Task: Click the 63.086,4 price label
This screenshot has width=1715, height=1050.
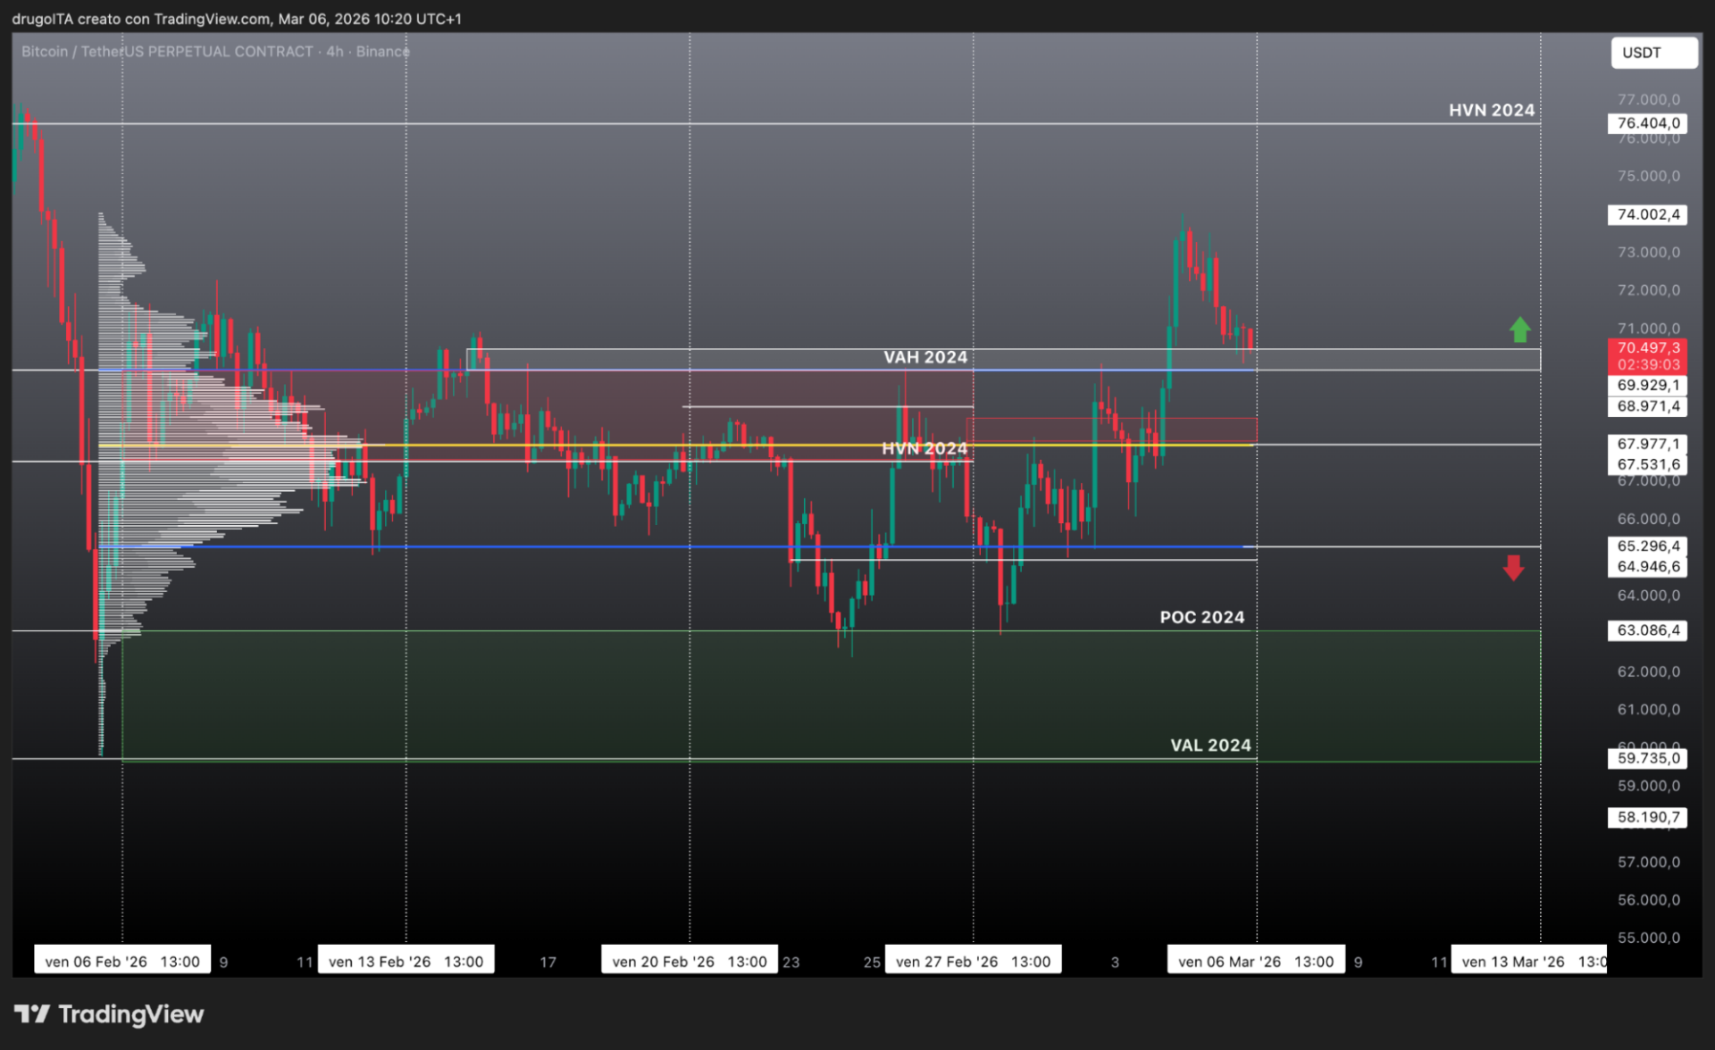Action: click(x=1648, y=630)
